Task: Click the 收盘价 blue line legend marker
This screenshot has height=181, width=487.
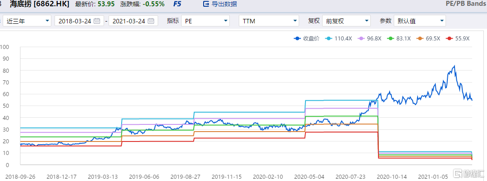Action: 297,39
